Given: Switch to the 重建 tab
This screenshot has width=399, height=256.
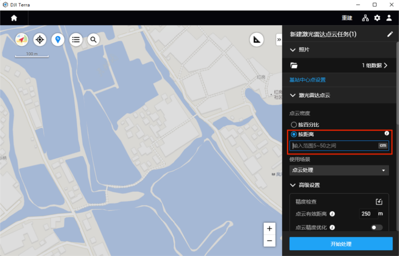Looking at the screenshot, I should tap(347, 18).
